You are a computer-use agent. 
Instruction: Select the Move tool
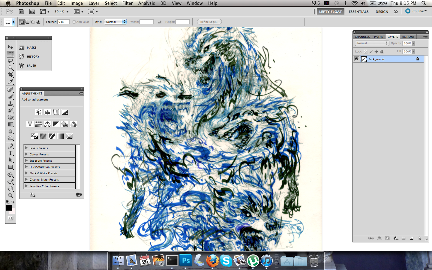coord(10,47)
